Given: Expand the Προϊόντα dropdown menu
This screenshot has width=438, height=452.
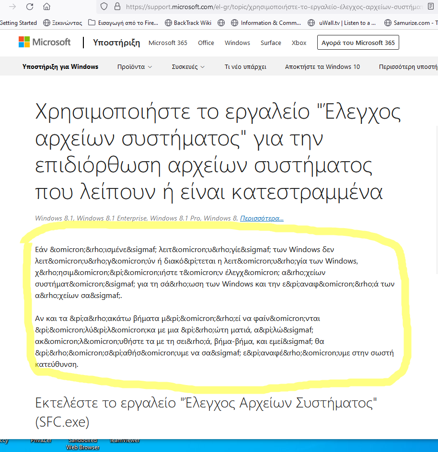Looking at the screenshot, I should pyautogui.click(x=135, y=66).
